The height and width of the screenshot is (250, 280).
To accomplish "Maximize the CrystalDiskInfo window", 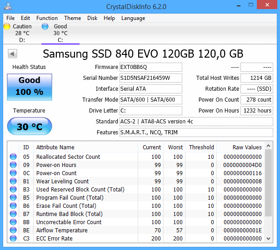I will point(251,5).
